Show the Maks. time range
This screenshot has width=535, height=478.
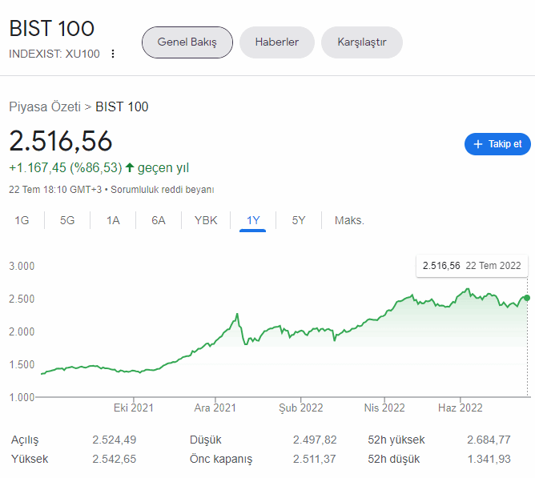349,220
